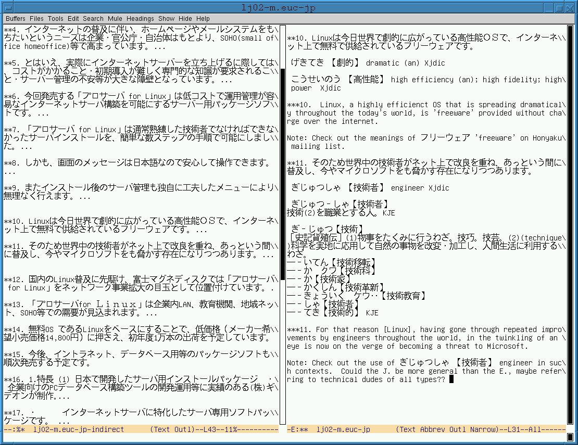Click the window menu button in title bar

[x=7, y=8]
